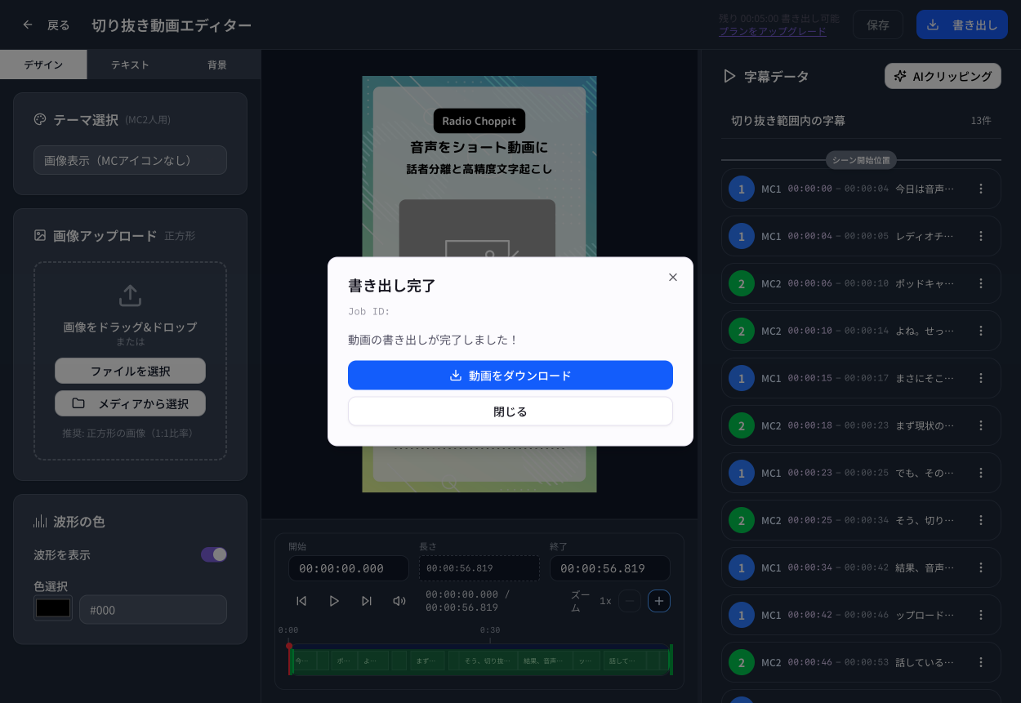Open the プランをアップグレード link

pos(773,32)
